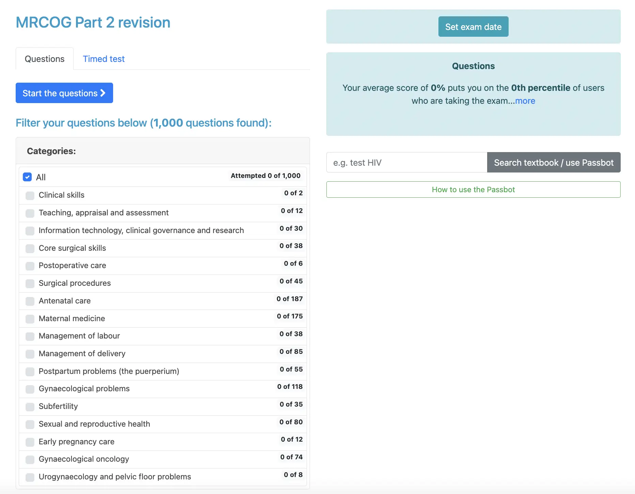Select the Early pregnancy care checkbox
Viewport: 635px width, 494px height.
pos(30,442)
